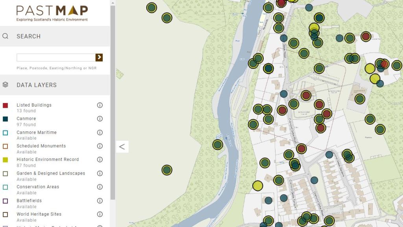Click the sidebar vertical scrollbar
The width and height of the screenshot is (403, 227).
(x=113, y=103)
